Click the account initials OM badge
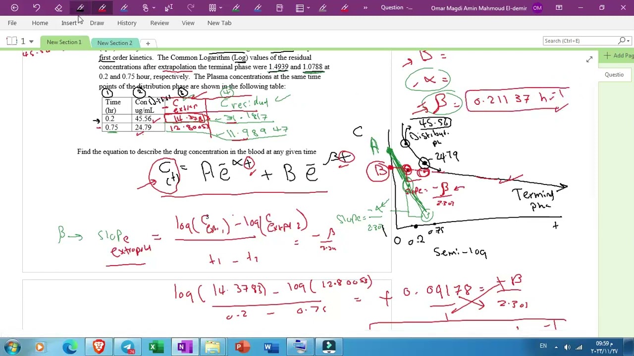 click(x=537, y=8)
